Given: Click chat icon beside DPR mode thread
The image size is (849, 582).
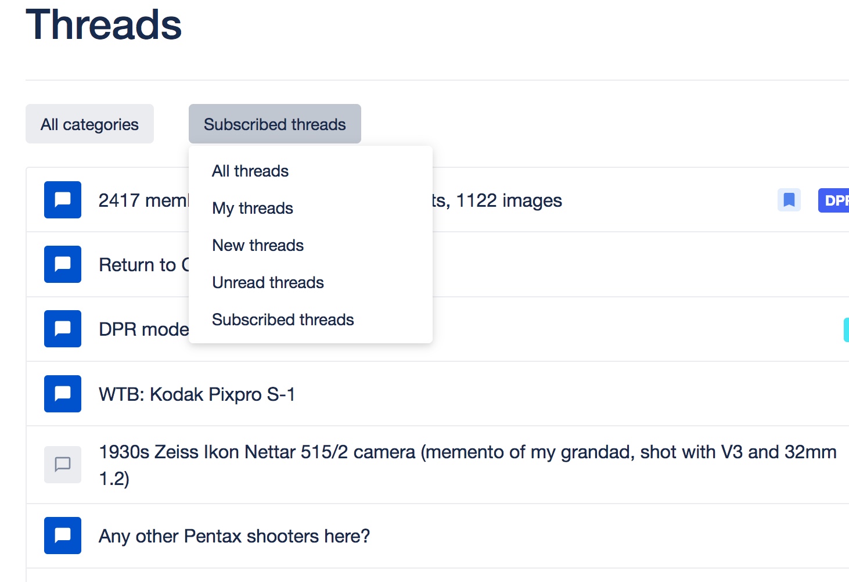Looking at the screenshot, I should 63,329.
